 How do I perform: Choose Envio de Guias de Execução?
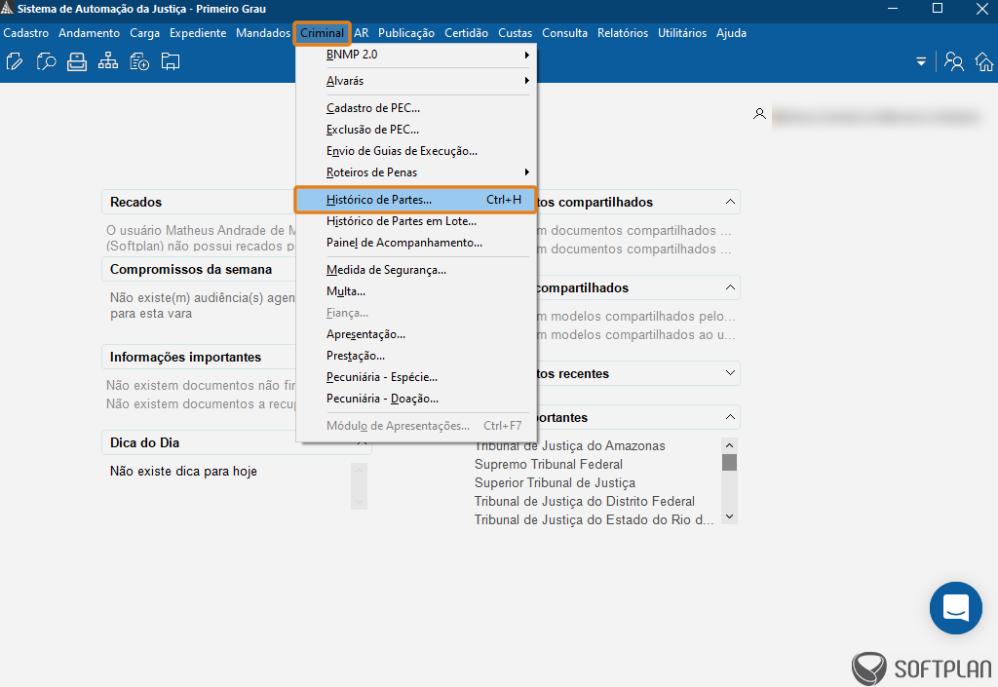pyautogui.click(x=417, y=151)
